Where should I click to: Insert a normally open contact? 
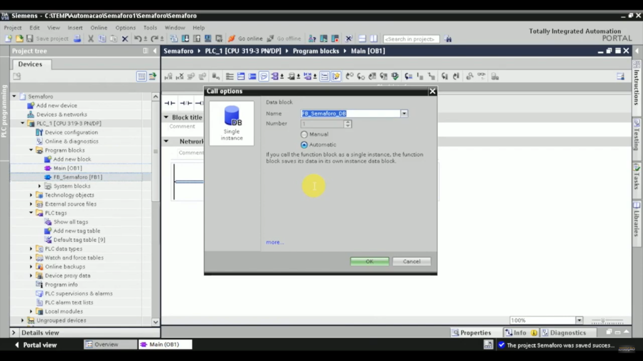point(170,103)
